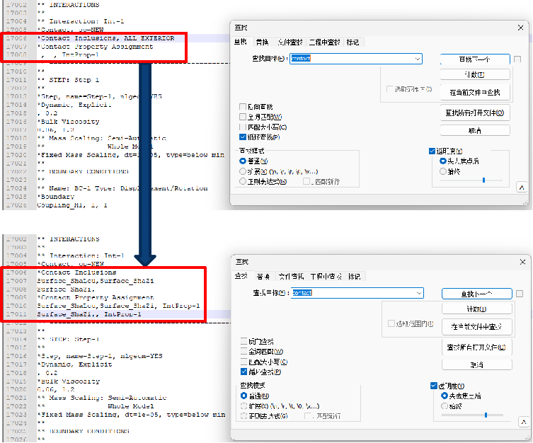This screenshot has width=533, height=443.
Task: Enable 全词匹配(W) in the upper Find dialog
Action: 243,117
